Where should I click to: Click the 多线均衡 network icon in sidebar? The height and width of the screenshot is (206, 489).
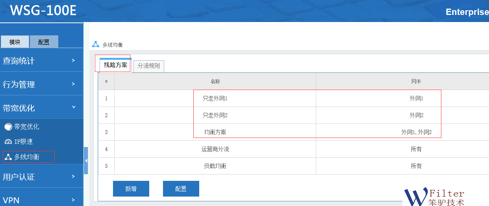(x=8, y=157)
